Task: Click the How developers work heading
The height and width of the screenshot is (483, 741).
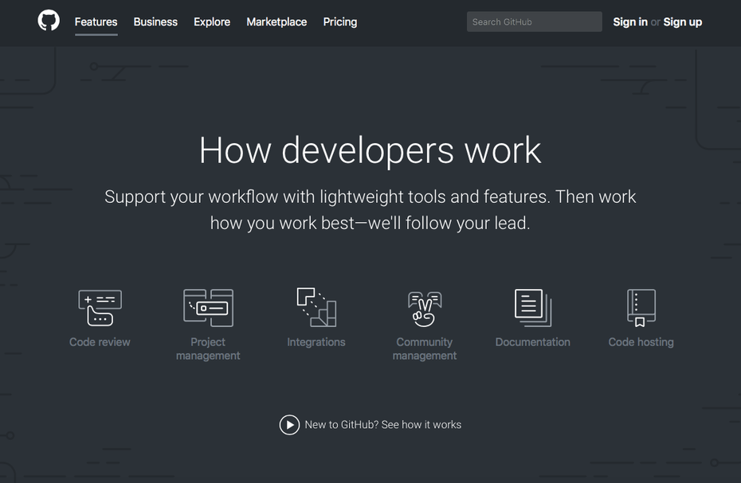Action: [x=370, y=150]
